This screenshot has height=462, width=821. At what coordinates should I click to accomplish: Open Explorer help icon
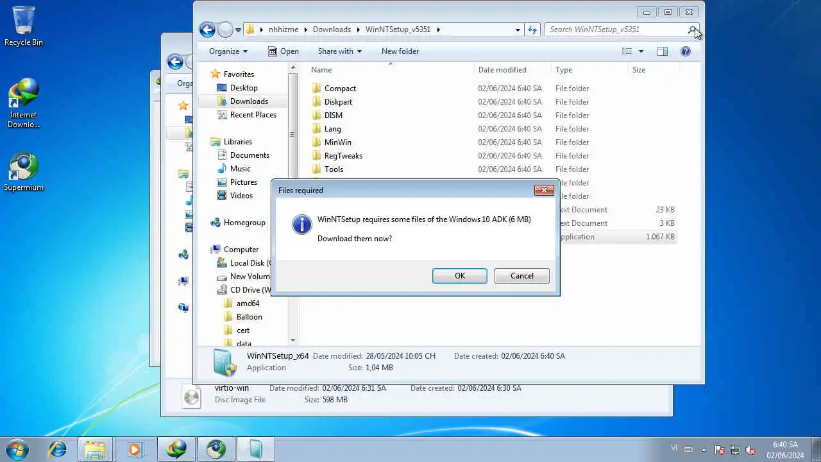point(686,51)
